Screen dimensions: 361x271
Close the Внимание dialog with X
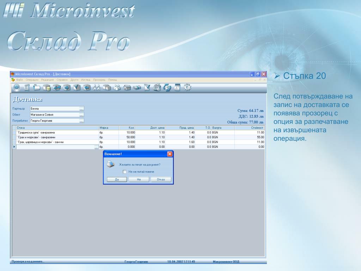[x=170, y=154]
